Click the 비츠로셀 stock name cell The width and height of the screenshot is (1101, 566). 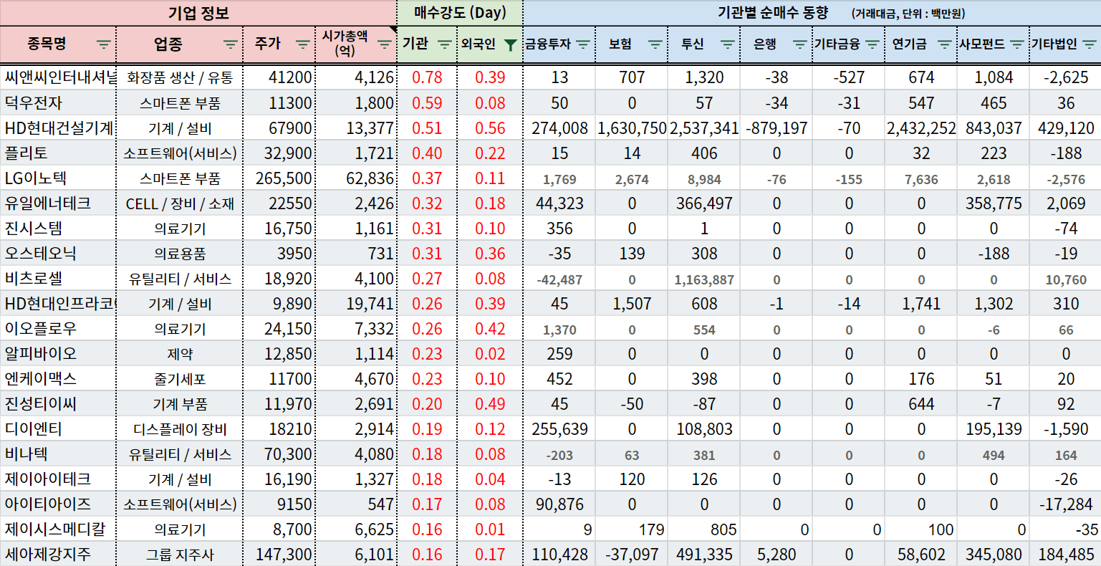click(x=58, y=279)
